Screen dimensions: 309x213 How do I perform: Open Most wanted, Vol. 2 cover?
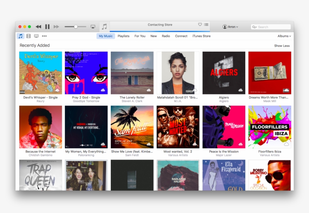[178, 127]
